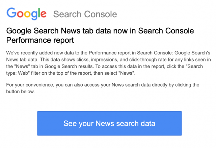Screen dimensions: 216x148
Task: Click the gray Search Console title text
Action: click(x=85, y=14)
